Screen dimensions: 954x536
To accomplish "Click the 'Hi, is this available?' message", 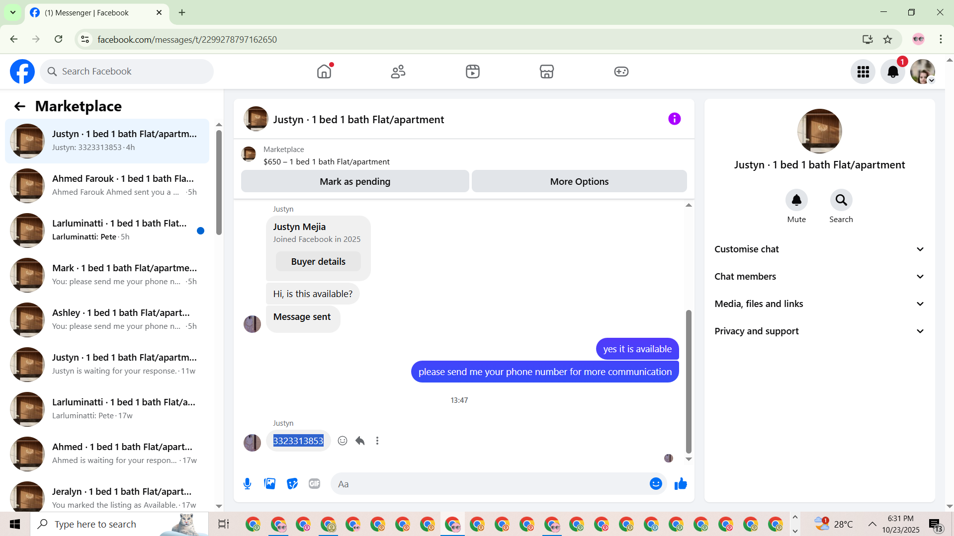I will tap(313, 294).
